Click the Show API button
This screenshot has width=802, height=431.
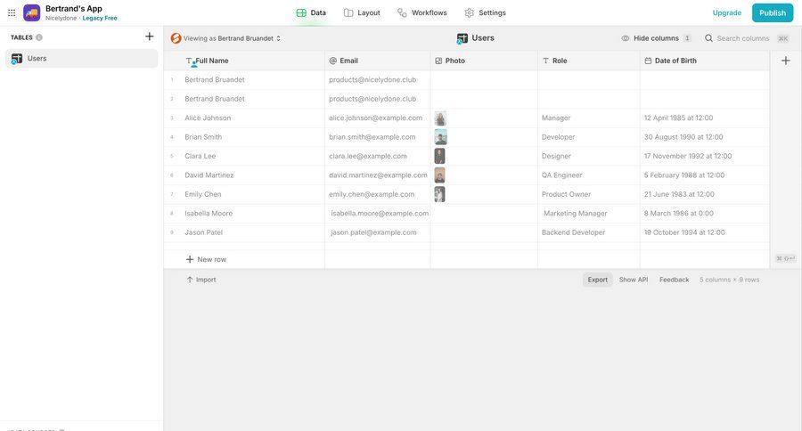(x=634, y=280)
